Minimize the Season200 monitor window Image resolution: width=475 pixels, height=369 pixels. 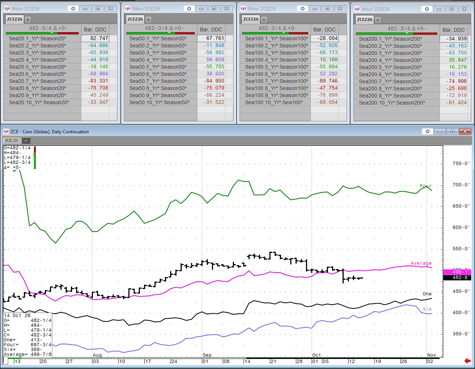439,9
